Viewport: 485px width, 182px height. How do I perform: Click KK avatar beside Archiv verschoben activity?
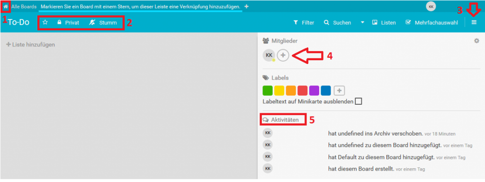point(268,133)
